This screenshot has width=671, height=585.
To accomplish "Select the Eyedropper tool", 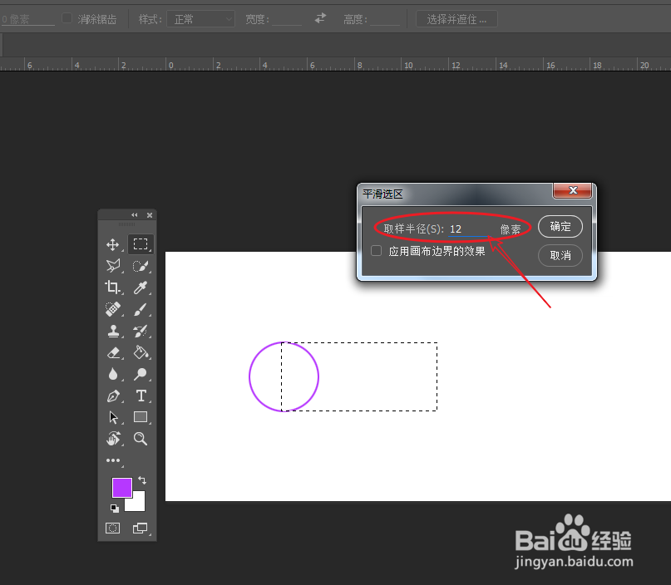I will tap(141, 288).
